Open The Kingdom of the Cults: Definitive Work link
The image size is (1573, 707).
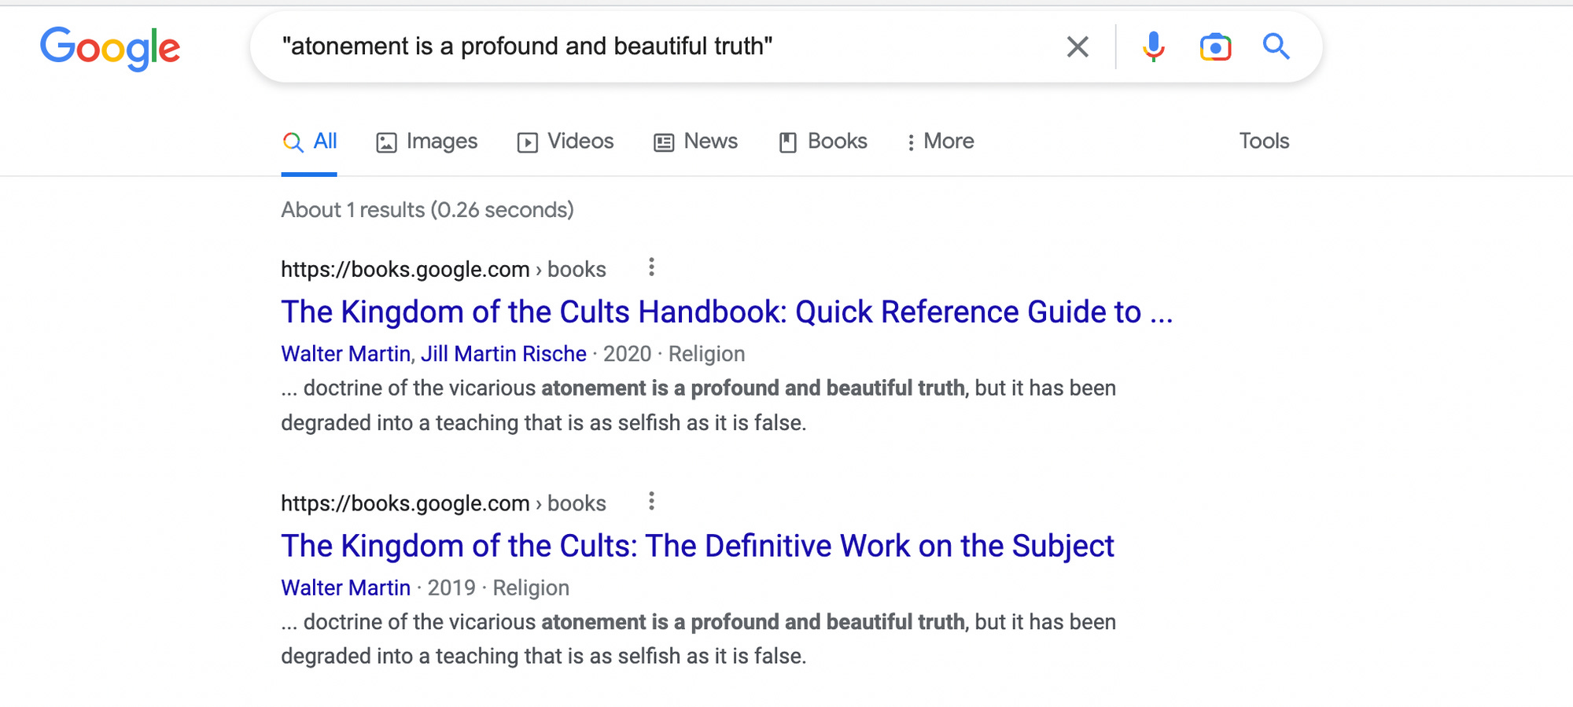[x=698, y=546]
